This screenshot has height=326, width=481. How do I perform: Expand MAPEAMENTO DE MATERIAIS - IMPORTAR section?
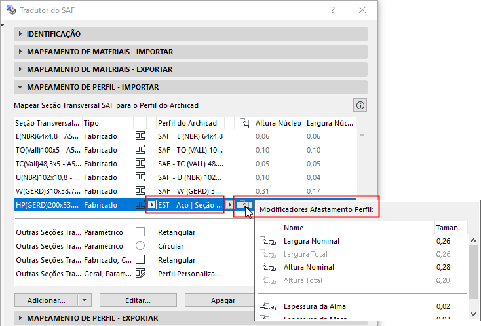(191, 52)
